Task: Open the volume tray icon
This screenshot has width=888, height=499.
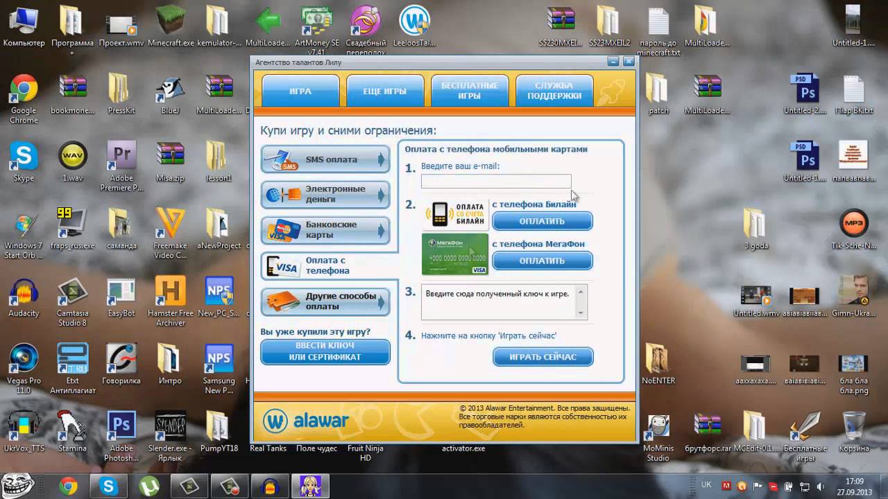Action: point(821,486)
